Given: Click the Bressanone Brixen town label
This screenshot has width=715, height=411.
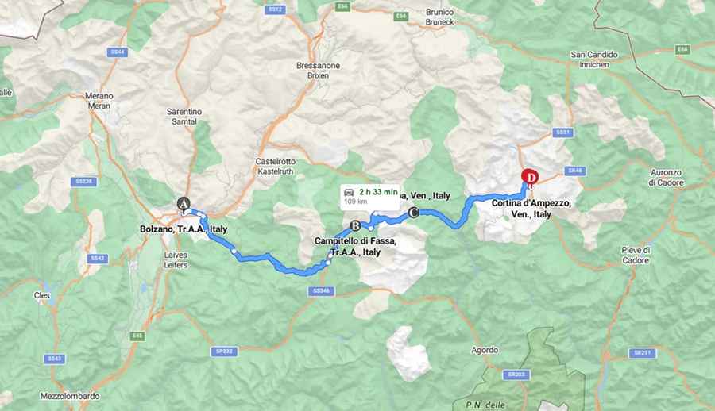Looking at the screenshot, I should pyautogui.click(x=318, y=71).
